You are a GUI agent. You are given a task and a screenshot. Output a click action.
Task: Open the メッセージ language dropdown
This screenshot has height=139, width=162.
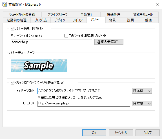[142, 91]
